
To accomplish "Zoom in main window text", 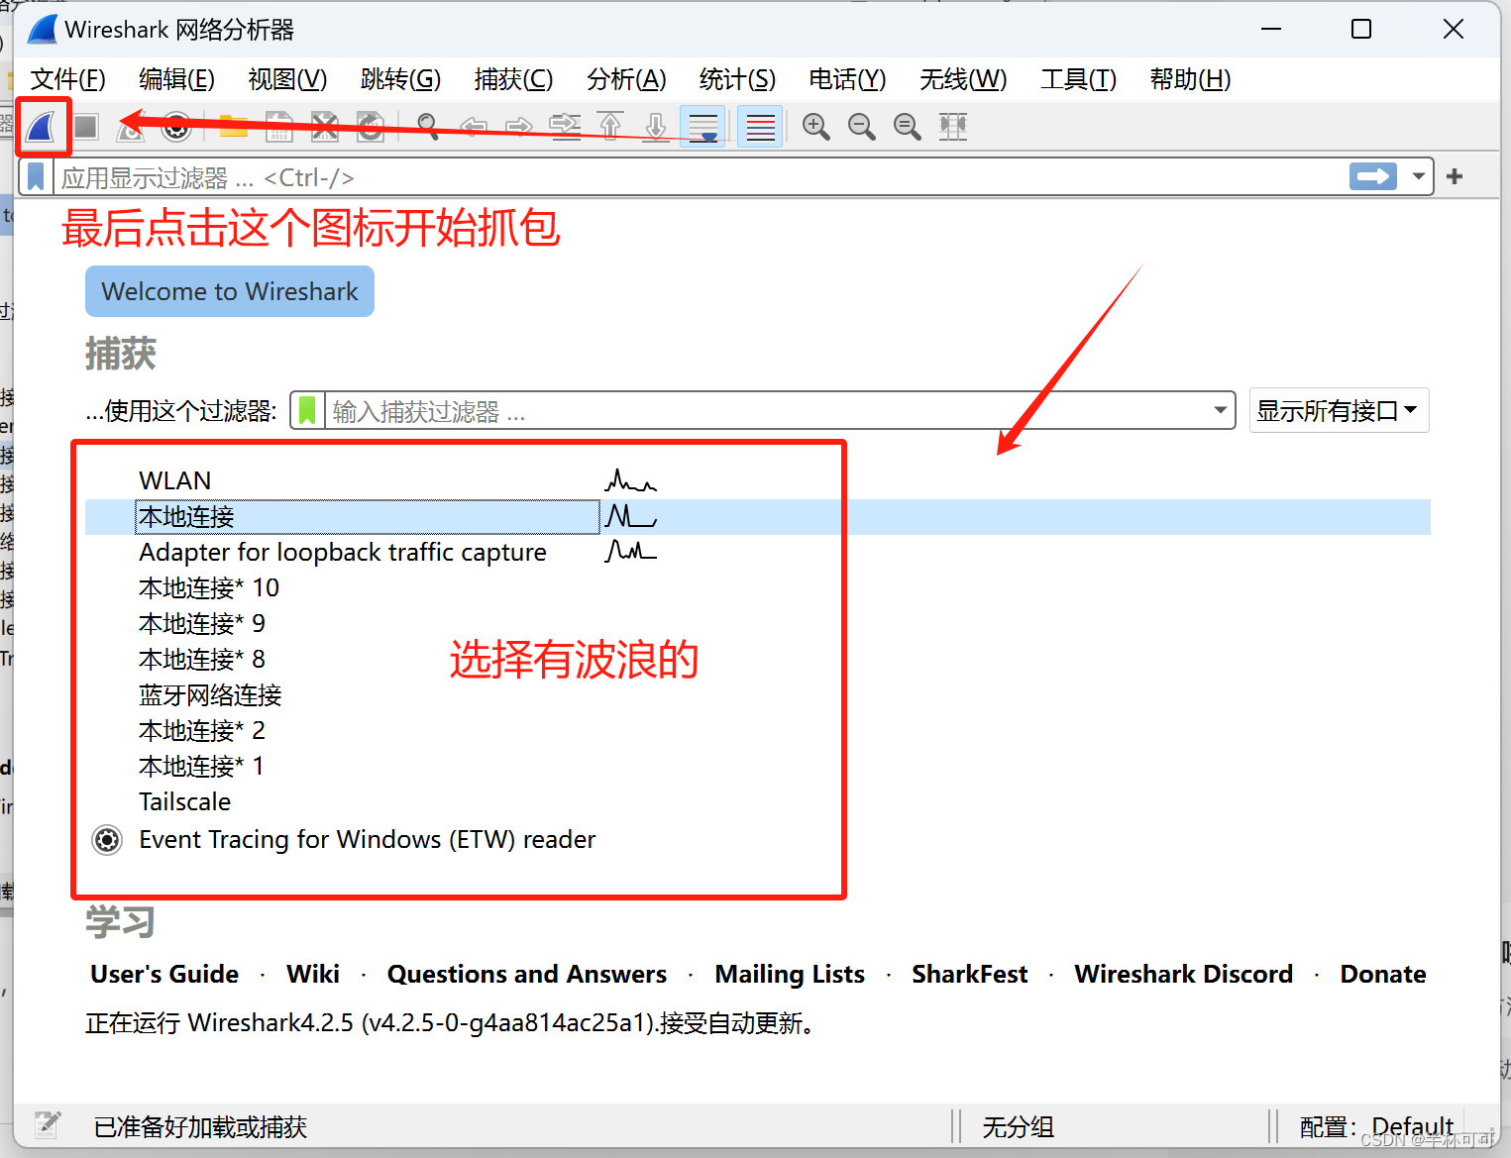I will [x=816, y=127].
